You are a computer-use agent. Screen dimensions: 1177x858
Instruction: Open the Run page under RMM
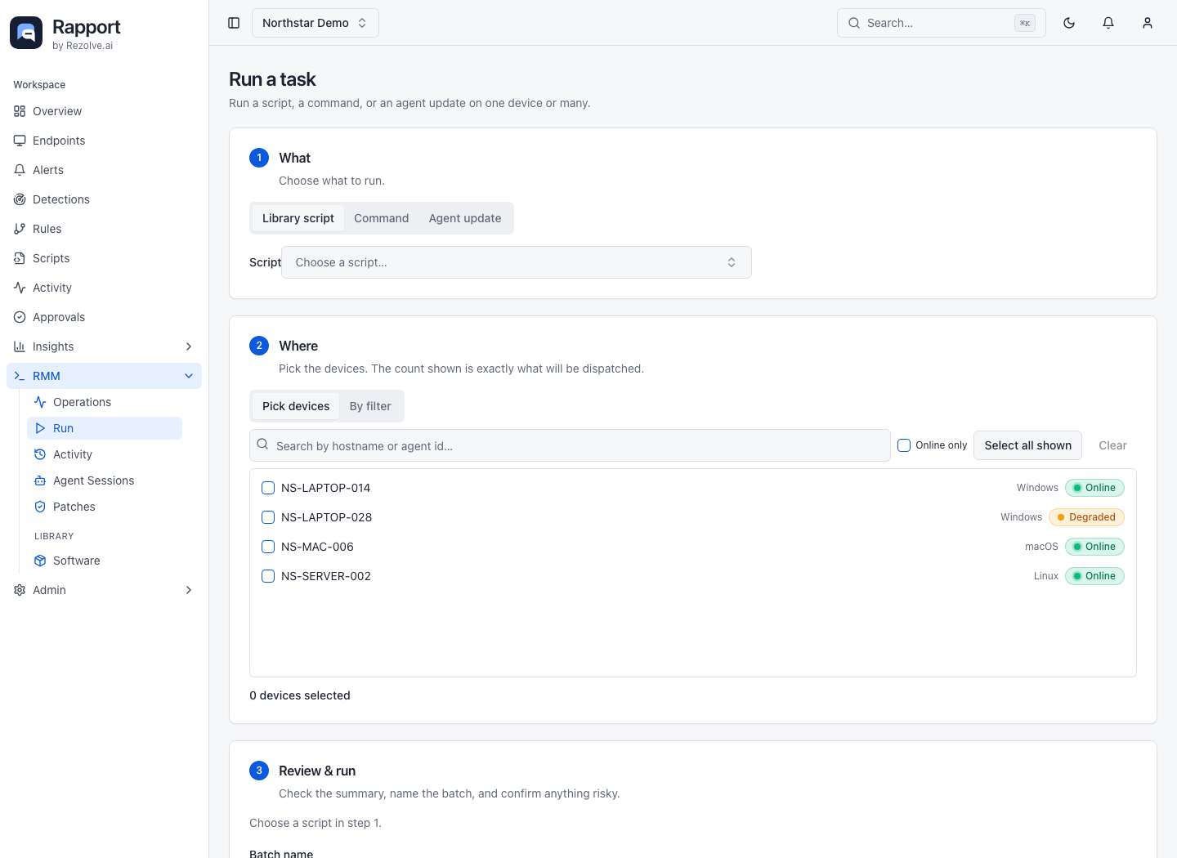click(x=105, y=428)
